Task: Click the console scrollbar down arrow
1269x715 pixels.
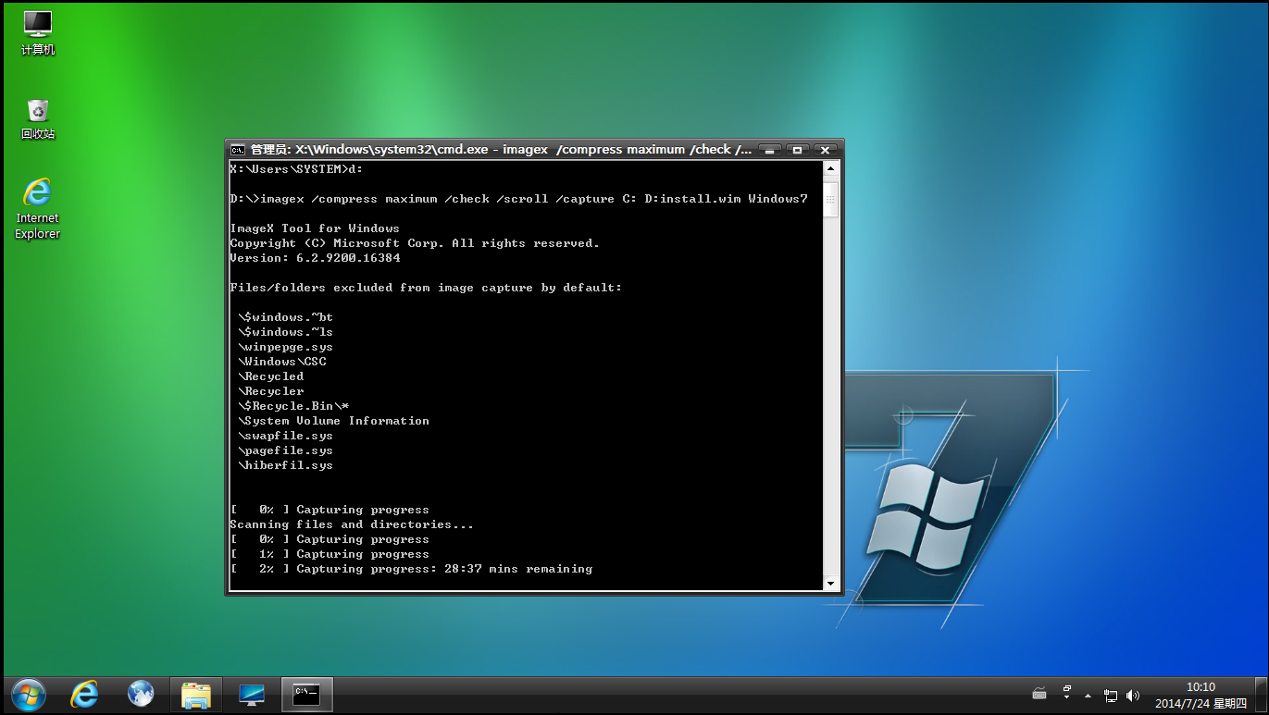Action: tap(830, 583)
